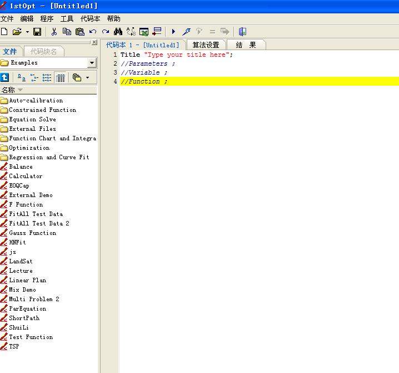Image resolution: width=399 pixels, height=373 pixels.
Task: Select the LandSat file
Action: pos(17,261)
